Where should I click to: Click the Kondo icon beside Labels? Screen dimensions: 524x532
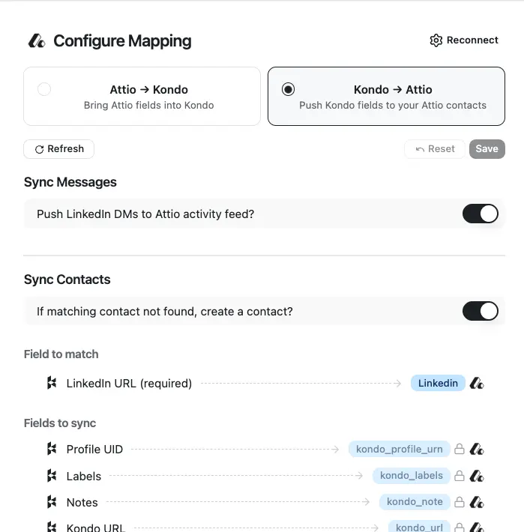click(x=52, y=476)
